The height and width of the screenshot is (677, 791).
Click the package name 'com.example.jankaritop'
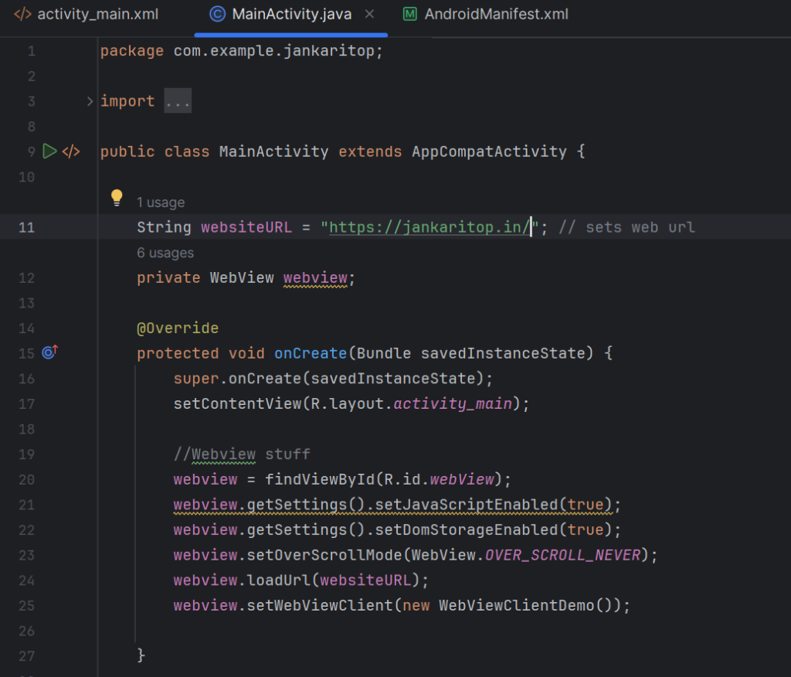[274, 50]
